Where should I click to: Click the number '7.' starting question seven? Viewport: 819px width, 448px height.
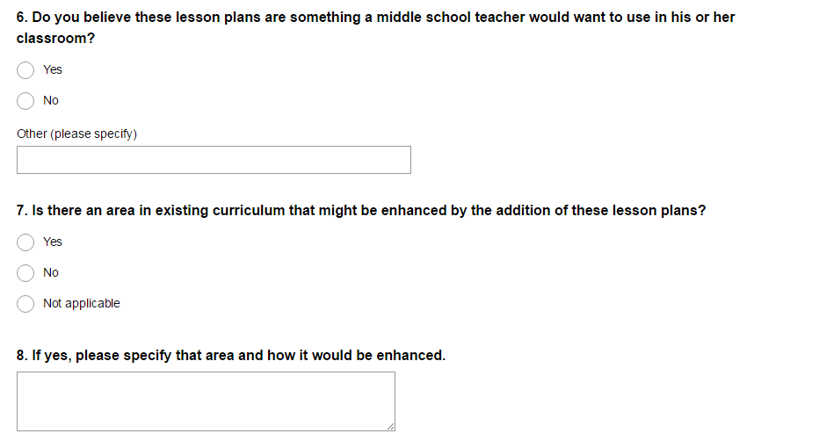(x=22, y=211)
